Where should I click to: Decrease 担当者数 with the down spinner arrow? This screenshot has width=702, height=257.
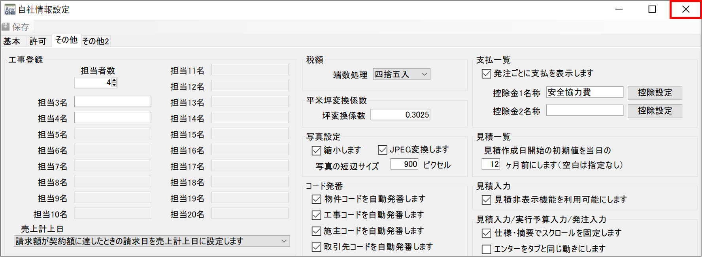pos(114,84)
